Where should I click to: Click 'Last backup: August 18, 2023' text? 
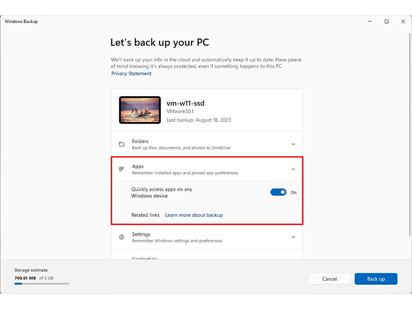point(199,120)
